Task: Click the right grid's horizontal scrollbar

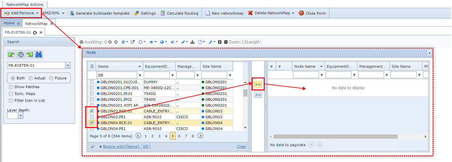Action: [x=335, y=137]
